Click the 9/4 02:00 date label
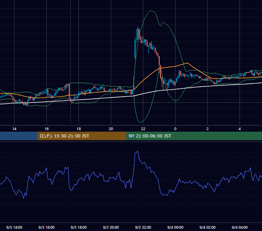 pos(208,227)
